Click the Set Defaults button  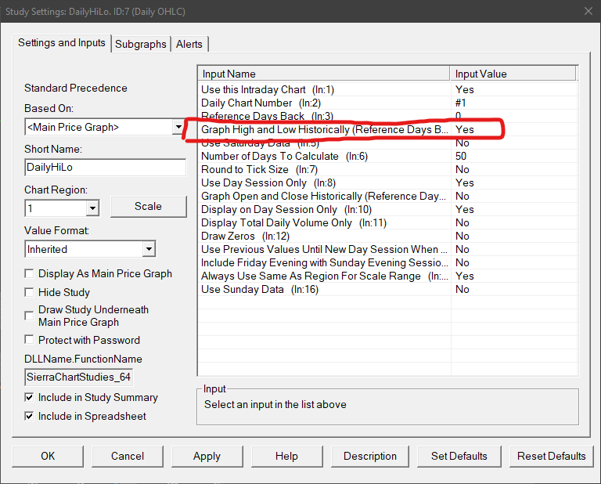459,456
